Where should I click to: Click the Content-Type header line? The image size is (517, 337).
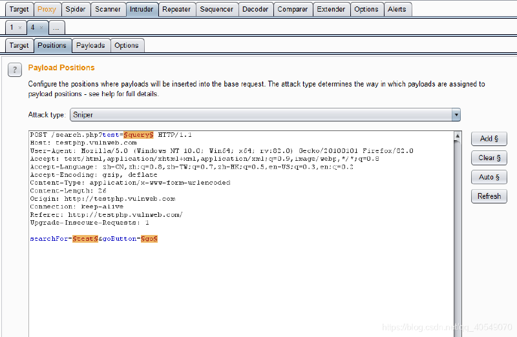click(130, 183)
